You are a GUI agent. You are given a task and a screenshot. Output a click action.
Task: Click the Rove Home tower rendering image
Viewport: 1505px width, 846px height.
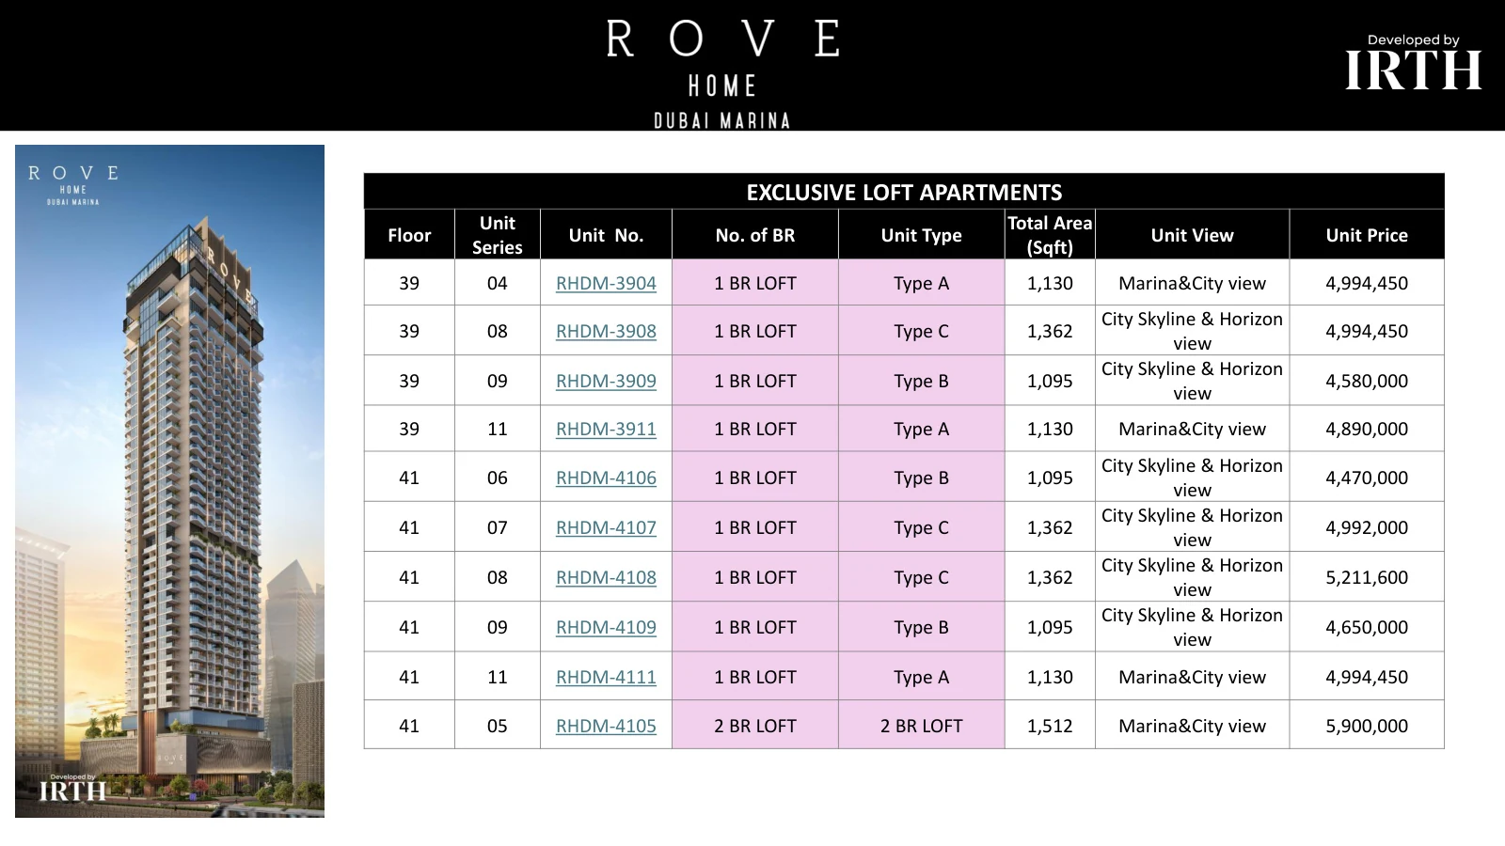(x=169, y=480)
